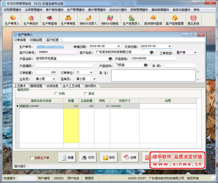This screenshot has height=183, width=218.
Task: Click the 订单数量 field showing 200
Action: pos(46,72)
